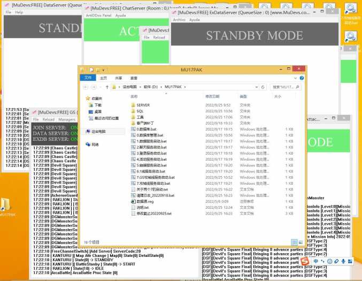Viewport: 362px width, 281px height.
Task: Open the SERVER folder icon
Action: tap(133, 105)
